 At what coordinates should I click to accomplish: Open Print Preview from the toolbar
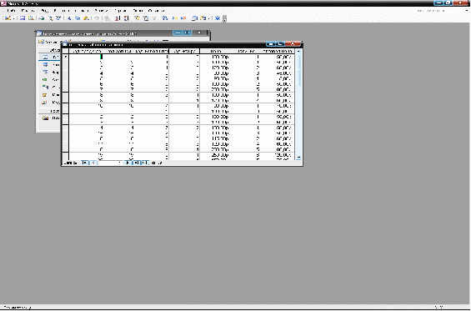tap(50, 18)
